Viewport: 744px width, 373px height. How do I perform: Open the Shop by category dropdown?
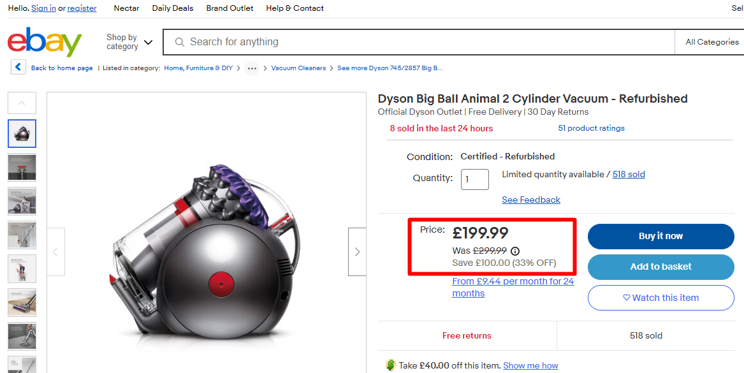pyautogui.click(x=129, y=42)
